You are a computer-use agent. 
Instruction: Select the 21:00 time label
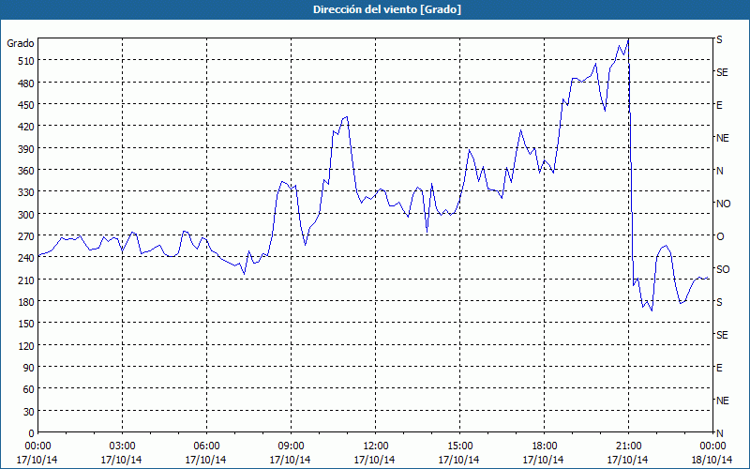pos(628,446)
